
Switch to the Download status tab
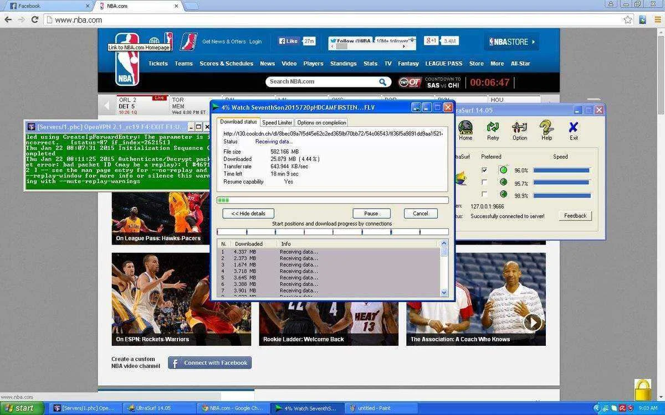click(238, 122)
